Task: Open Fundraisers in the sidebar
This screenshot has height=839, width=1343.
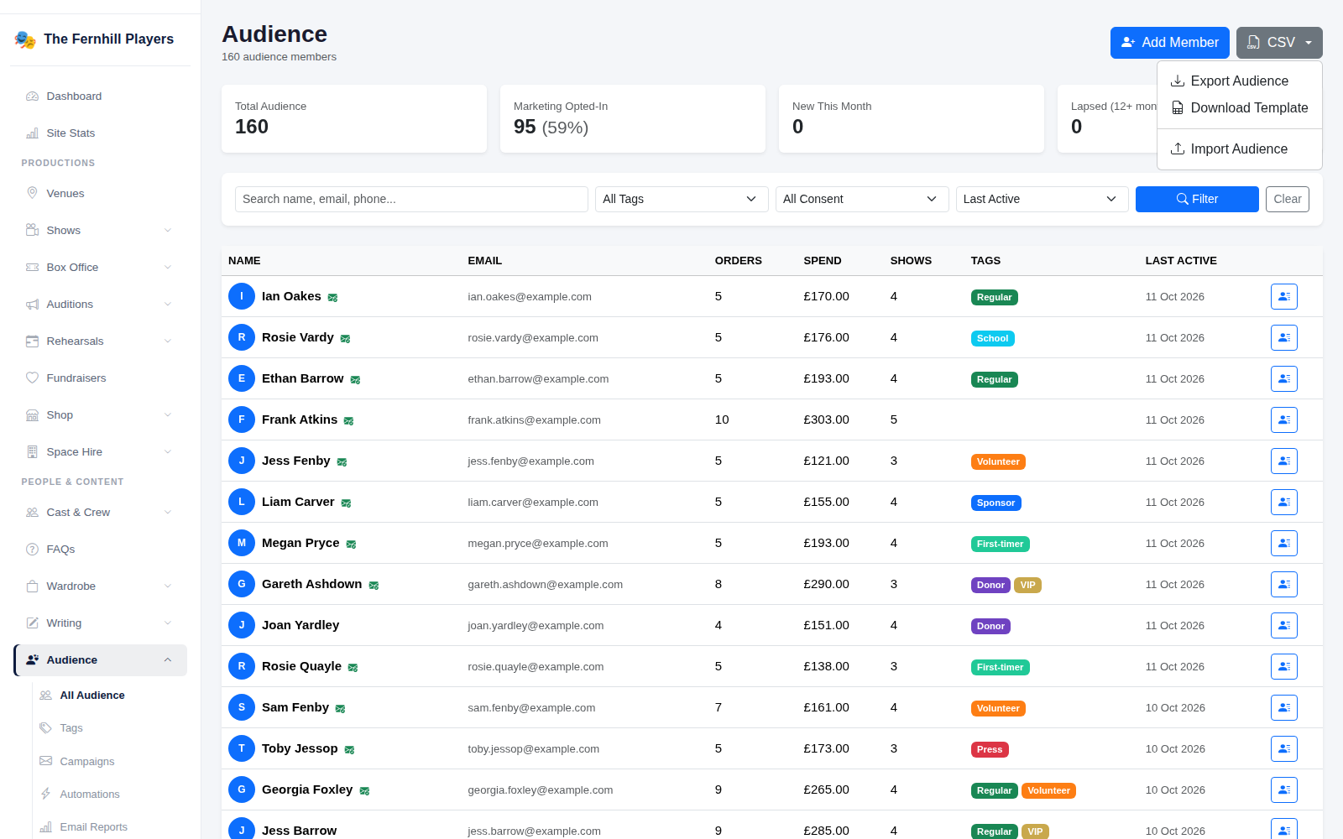Action: point(101,378)
